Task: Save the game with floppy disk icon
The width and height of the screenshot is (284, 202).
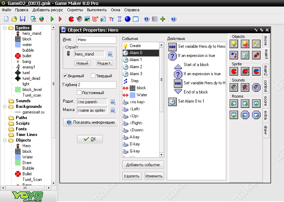Action: click(22, 19)
